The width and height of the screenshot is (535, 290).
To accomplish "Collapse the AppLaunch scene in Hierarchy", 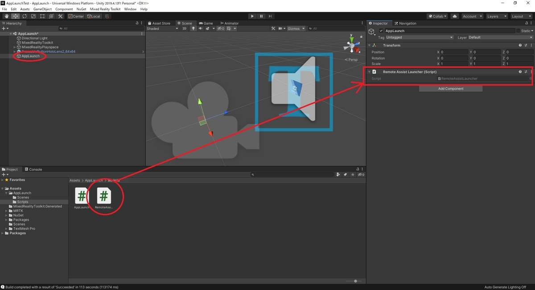I will tap(11, 34).
